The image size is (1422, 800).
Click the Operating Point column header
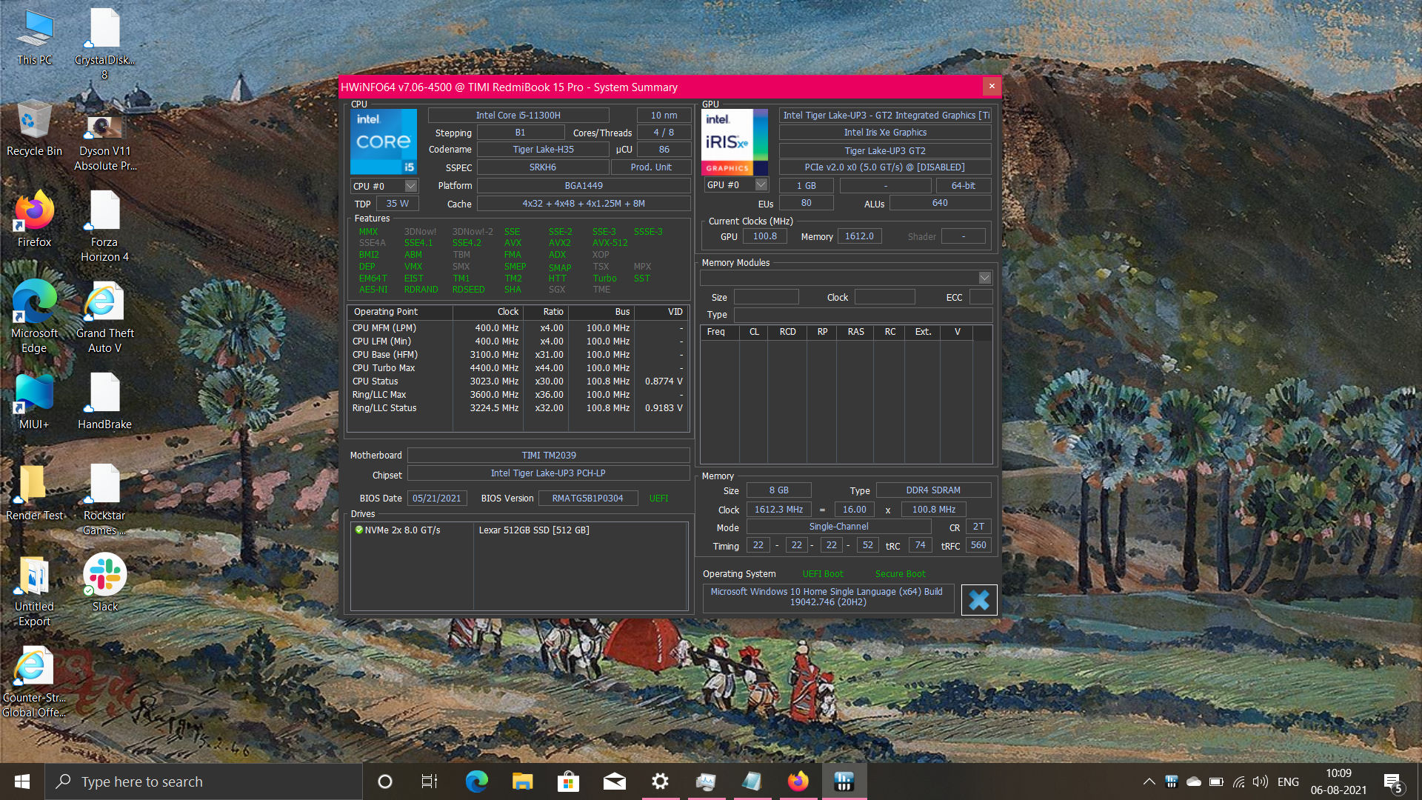[x=400, y=312]
